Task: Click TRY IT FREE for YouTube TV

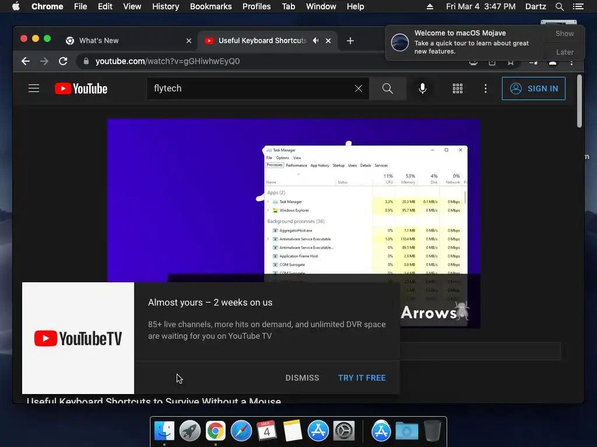Action: coord(361,378)
